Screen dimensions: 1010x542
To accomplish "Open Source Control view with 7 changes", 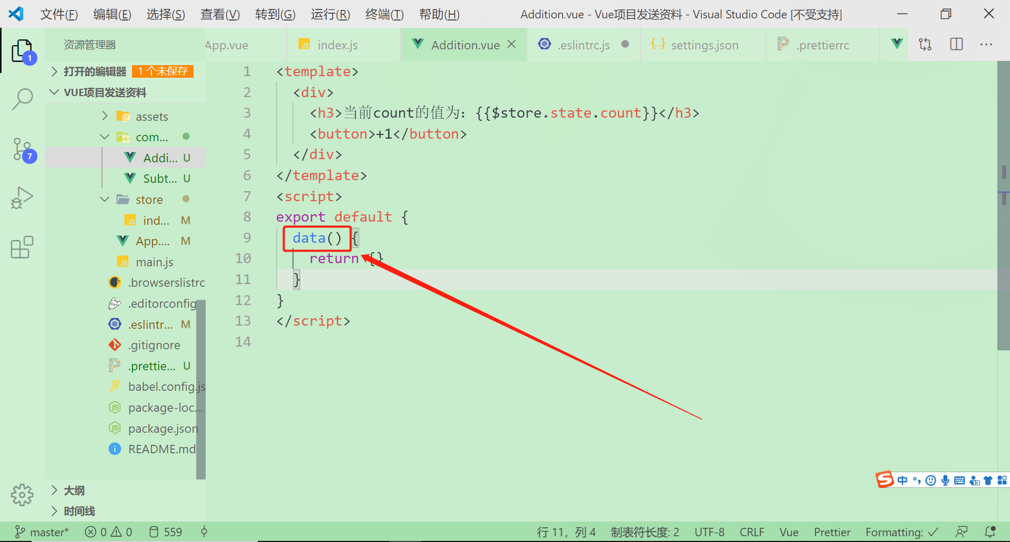I will coord(23,150).
